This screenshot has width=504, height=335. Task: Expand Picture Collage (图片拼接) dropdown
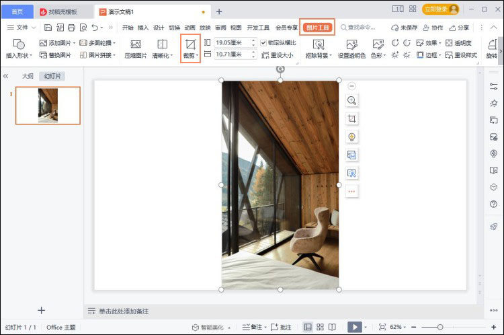click(114, 55)
